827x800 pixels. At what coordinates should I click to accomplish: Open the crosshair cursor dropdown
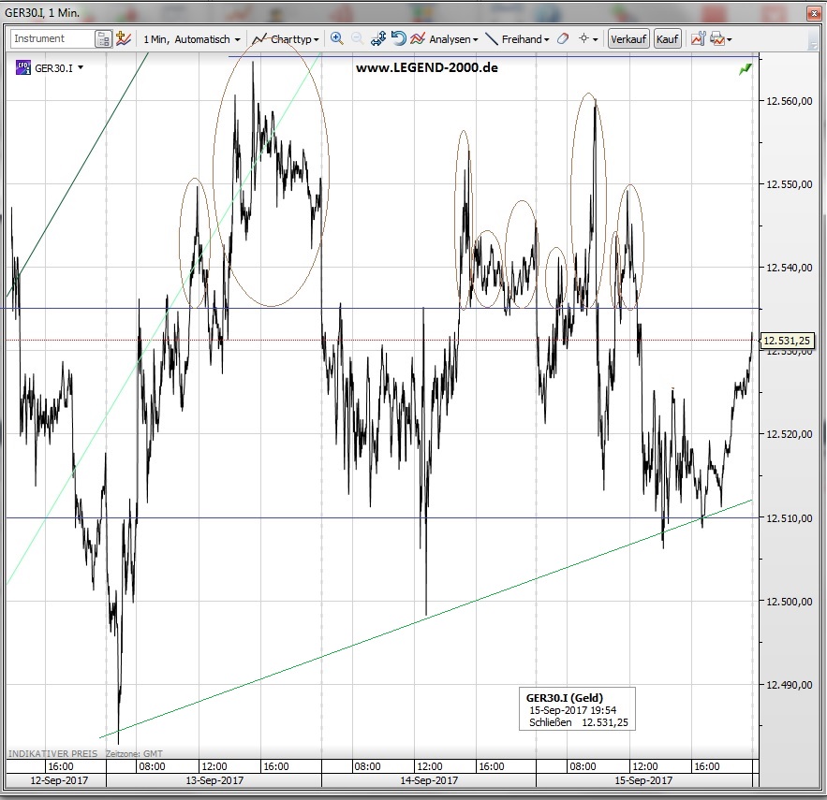(588, 39)
